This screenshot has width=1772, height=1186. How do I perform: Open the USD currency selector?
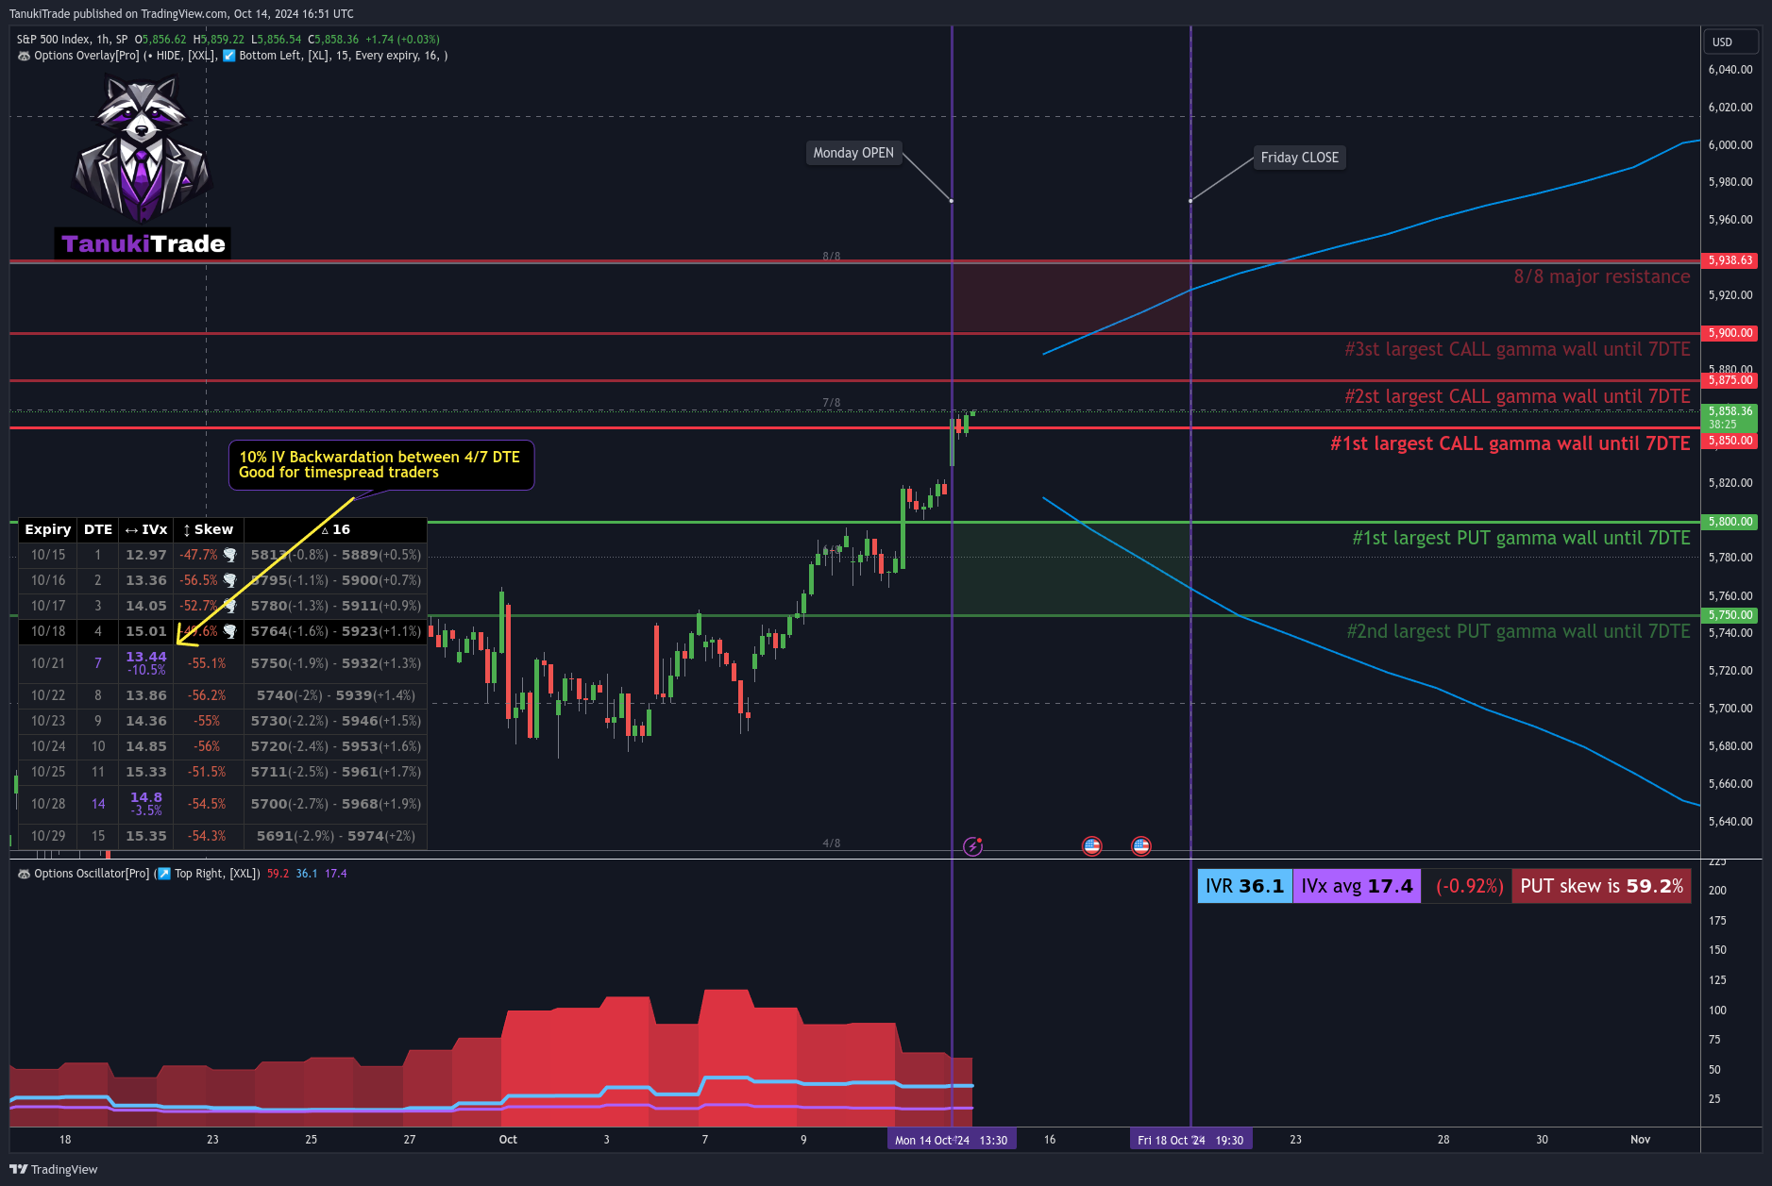1730,42
